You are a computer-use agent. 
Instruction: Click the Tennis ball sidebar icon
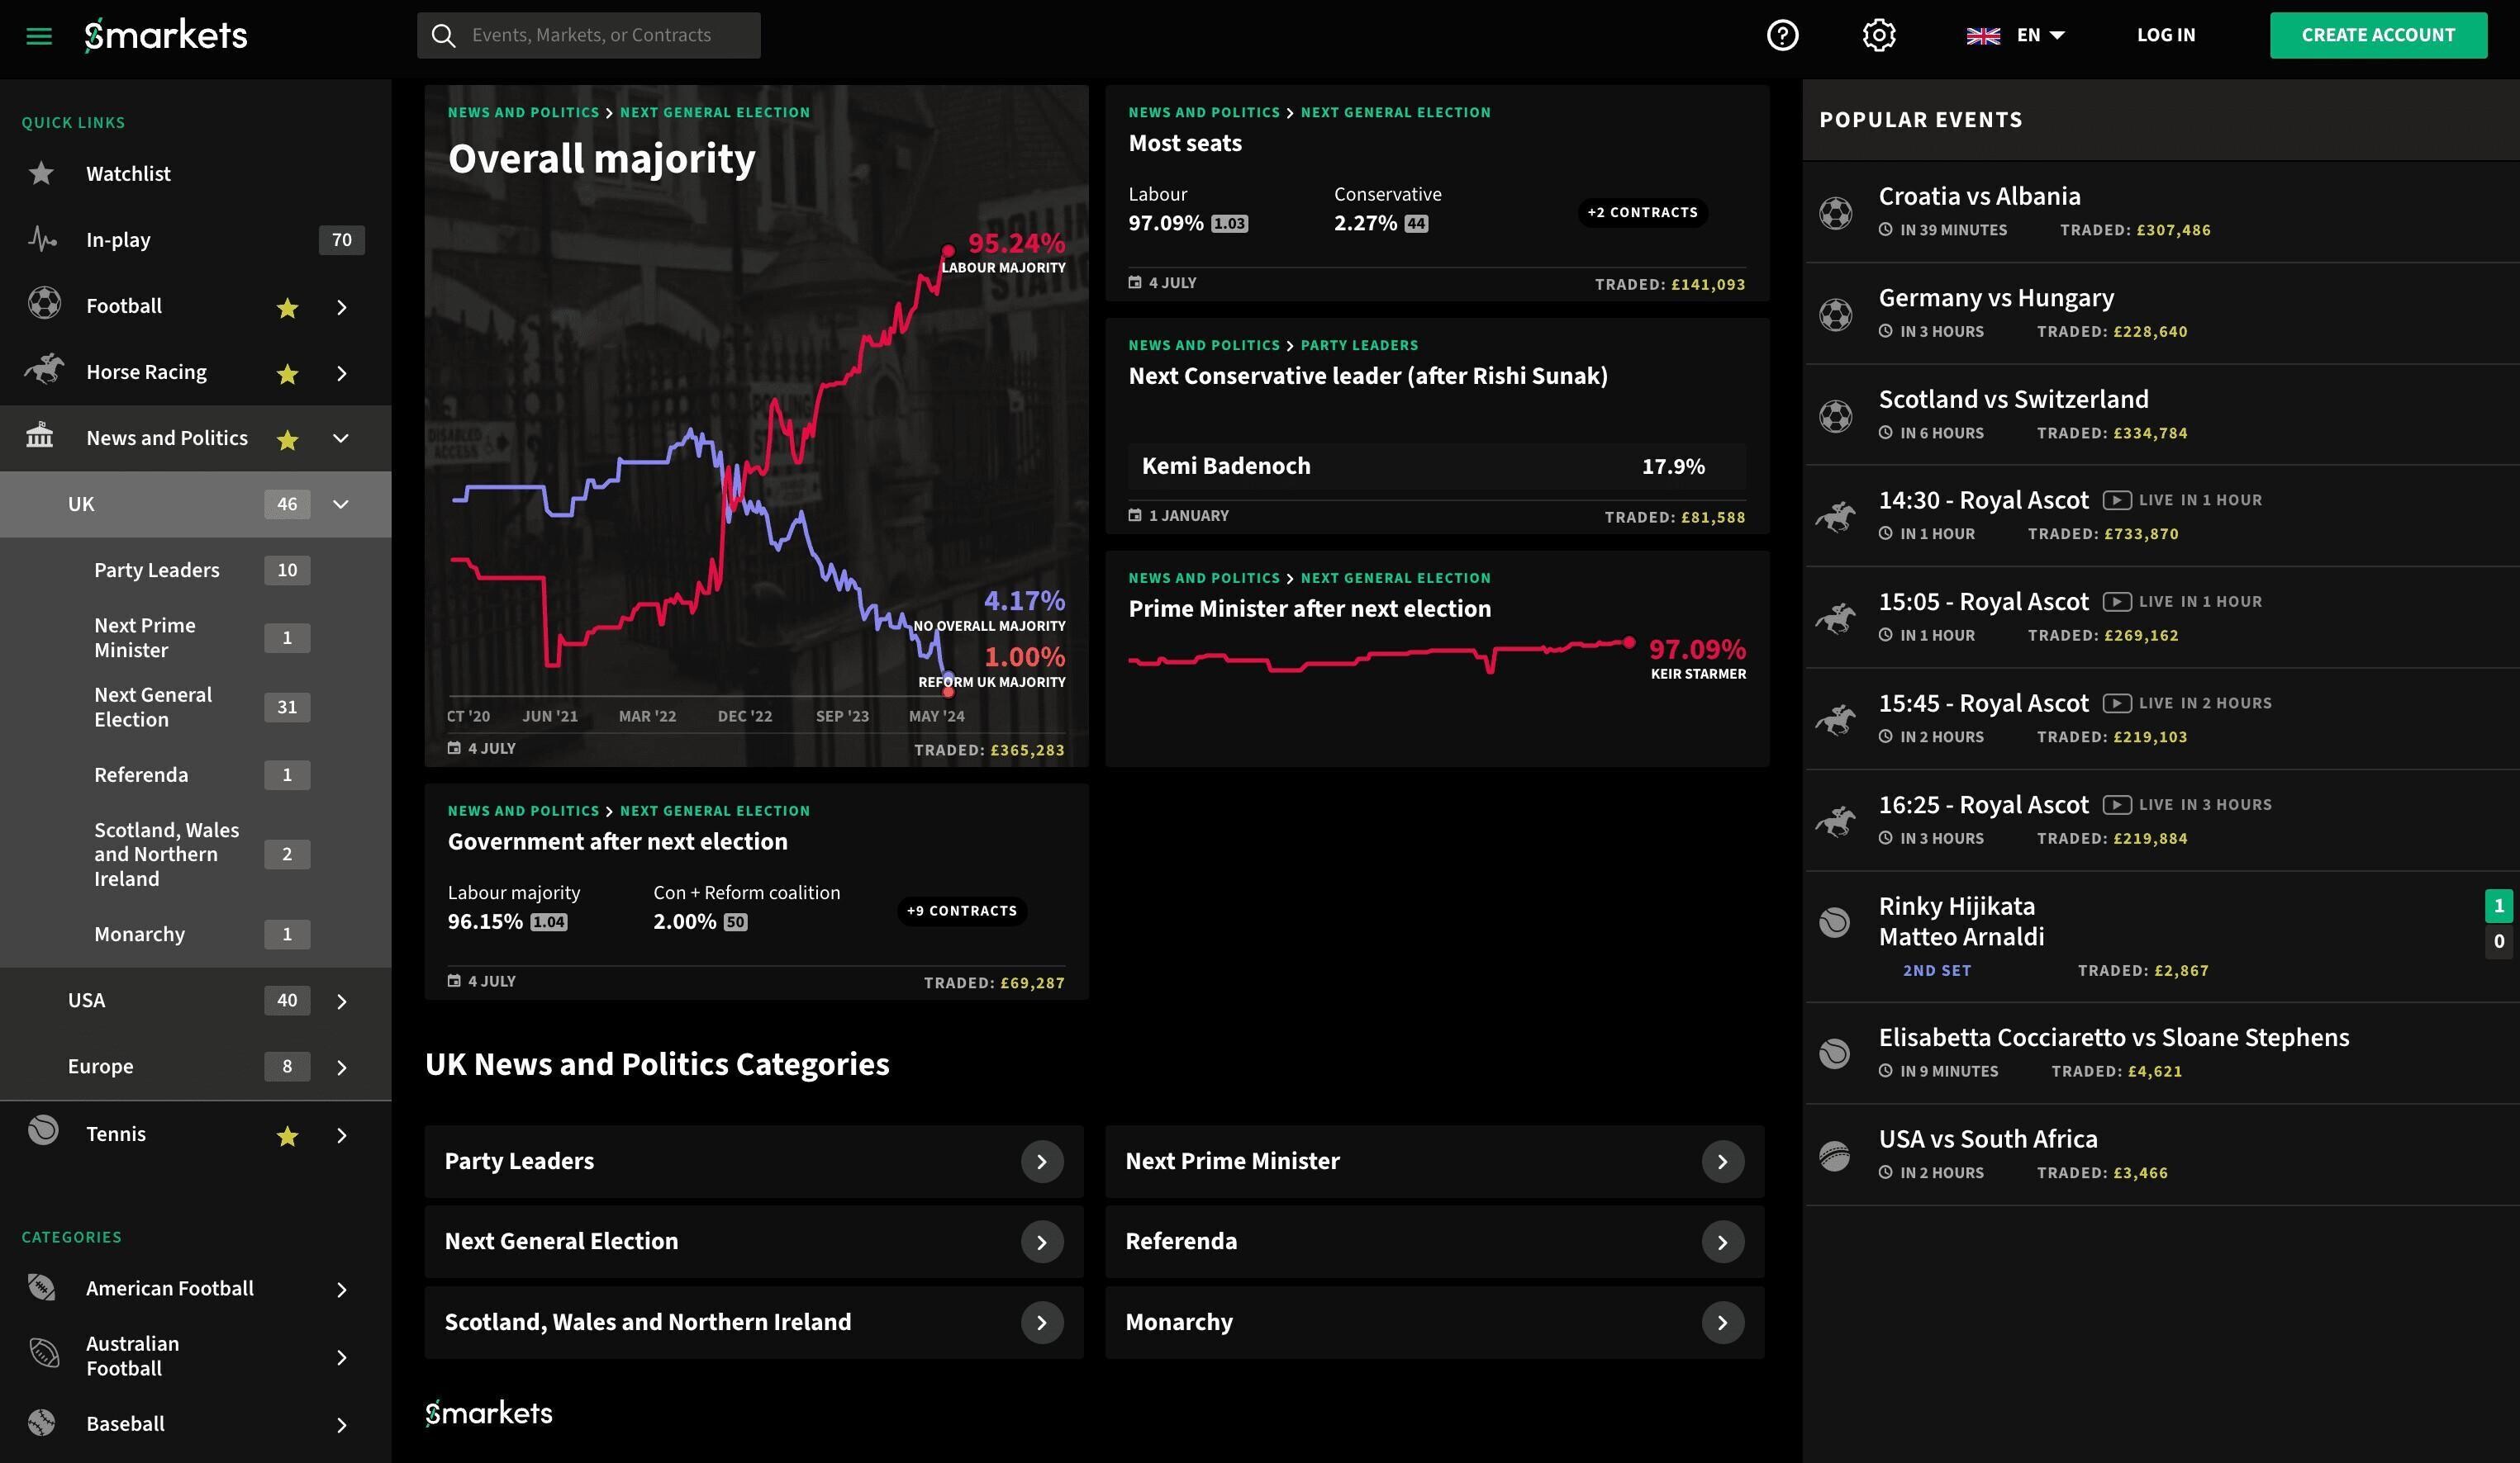coord(43,1131)
